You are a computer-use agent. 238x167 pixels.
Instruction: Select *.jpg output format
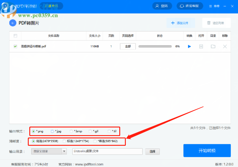pos(56,131)
